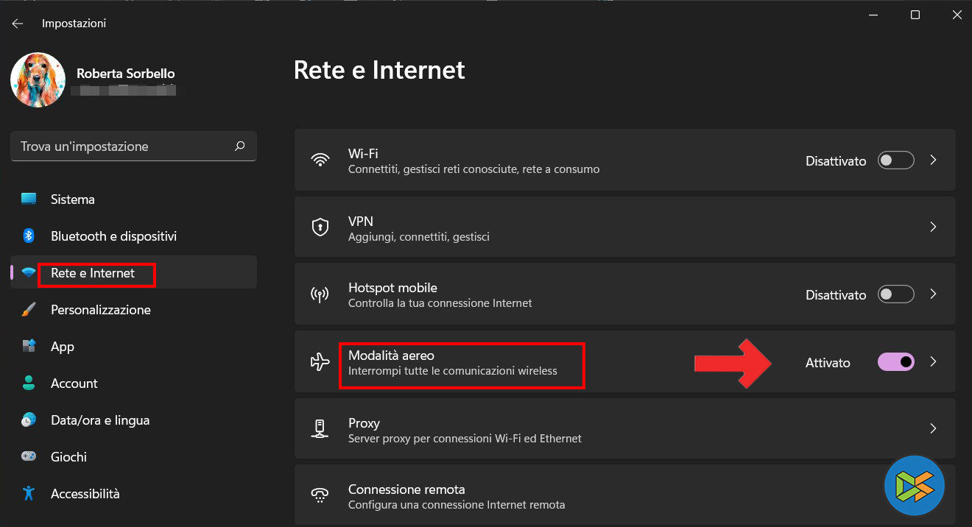Viewport: 972px width, 527px height.
Task: Select Sistema in the sidebar
Action: [72, 199]
